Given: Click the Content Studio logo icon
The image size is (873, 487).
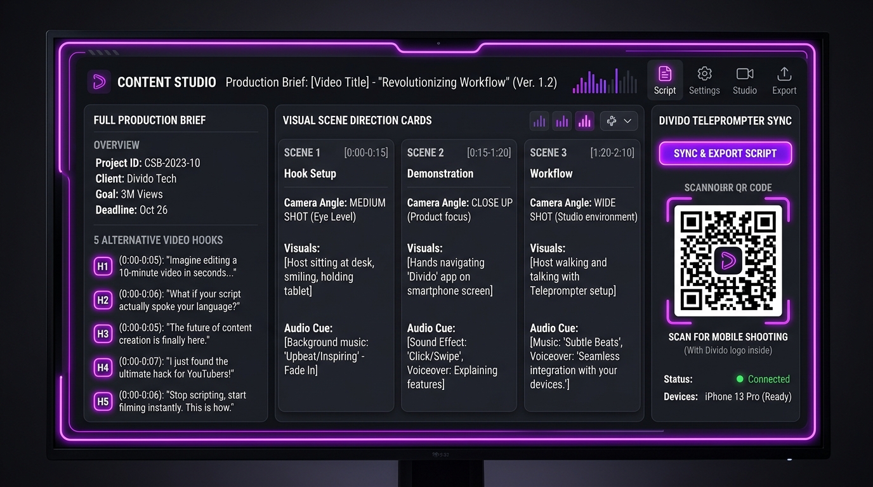Looking at the screenshot, I should coord(99,82).
